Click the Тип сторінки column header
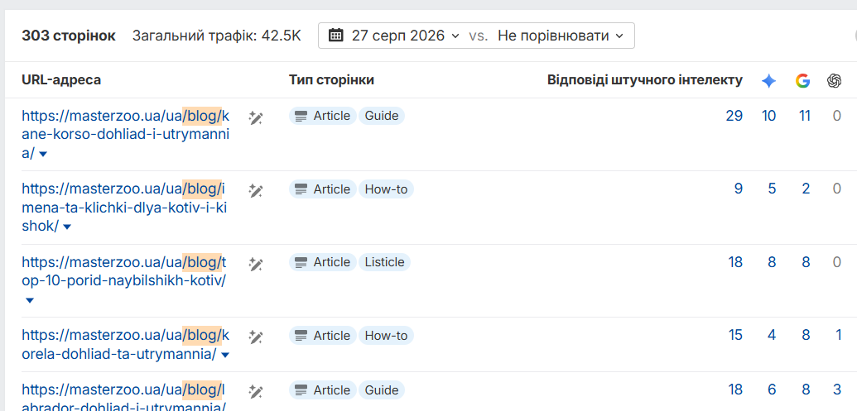Image resolution: width=857 pixels, height=411 pixels. (x=332, y=80)
